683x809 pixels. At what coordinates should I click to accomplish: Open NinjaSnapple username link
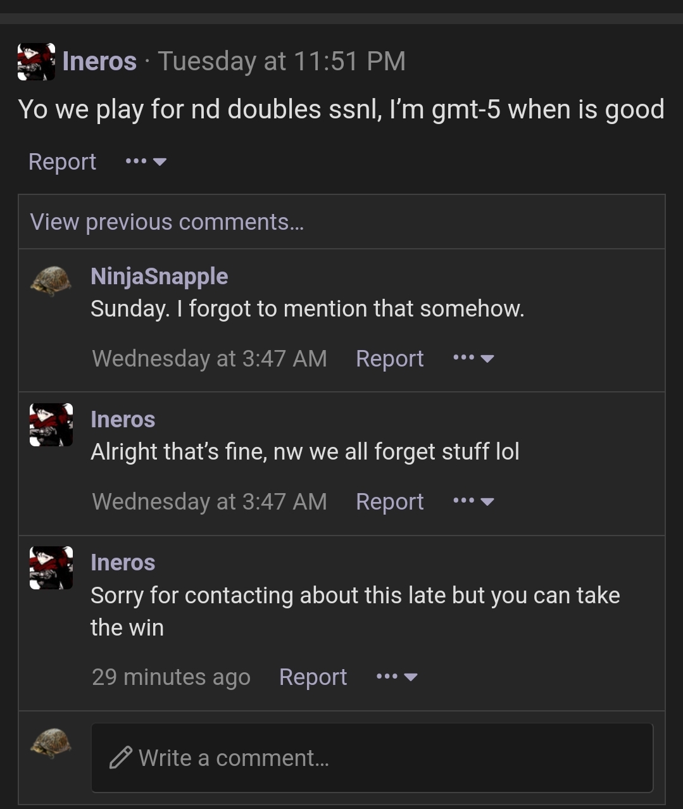coord(160,276)
